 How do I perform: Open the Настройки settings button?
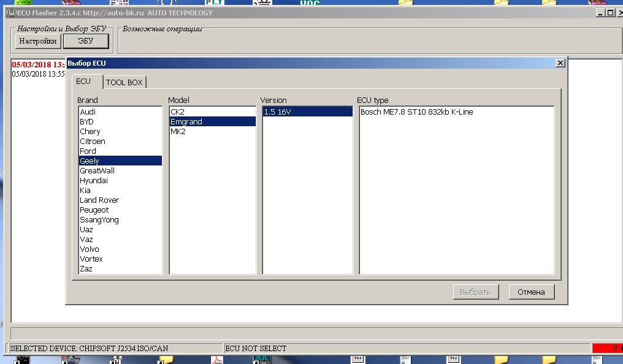[38, 41]
